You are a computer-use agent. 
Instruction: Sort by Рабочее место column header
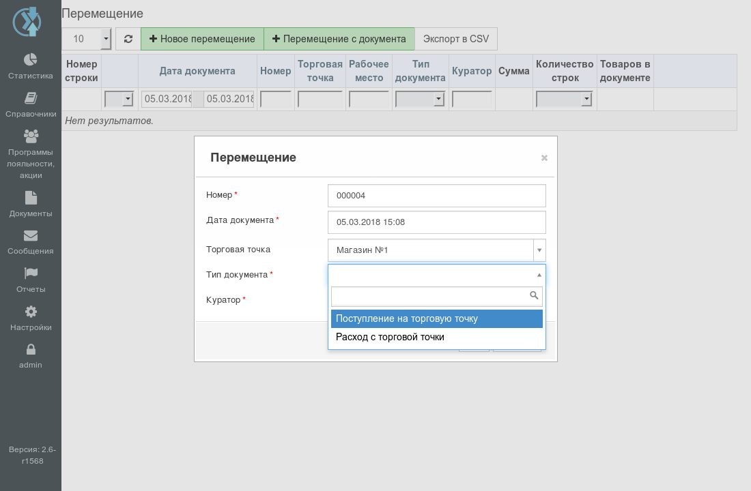pyautogui.click(x=369, y=71)
